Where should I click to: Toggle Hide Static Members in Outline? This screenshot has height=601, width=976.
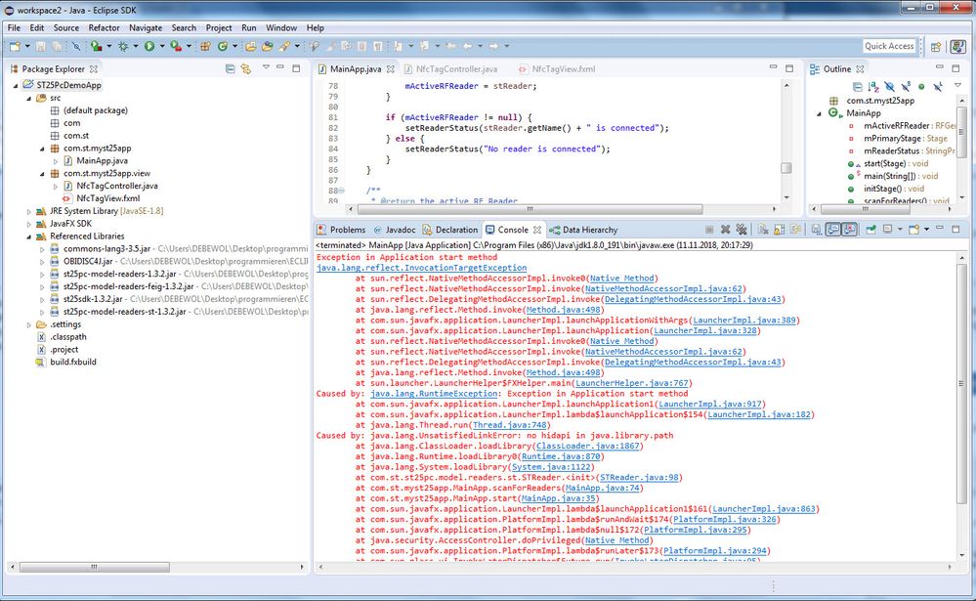(x=906, y=87)
